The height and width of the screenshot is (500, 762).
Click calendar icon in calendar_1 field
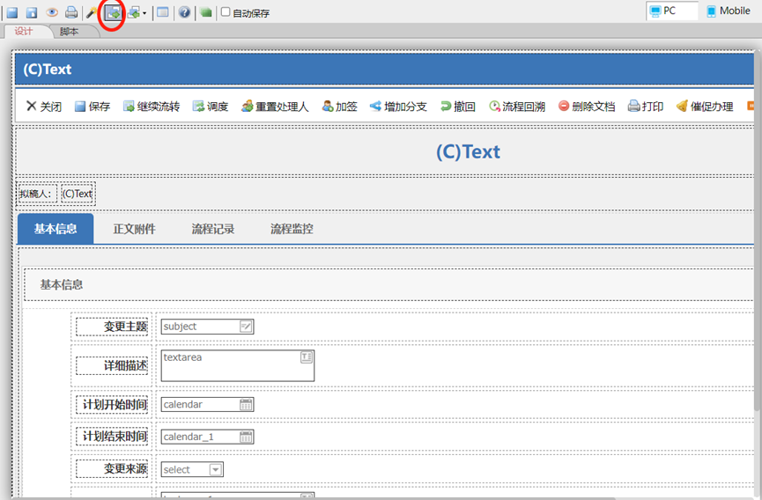point(246,437)
